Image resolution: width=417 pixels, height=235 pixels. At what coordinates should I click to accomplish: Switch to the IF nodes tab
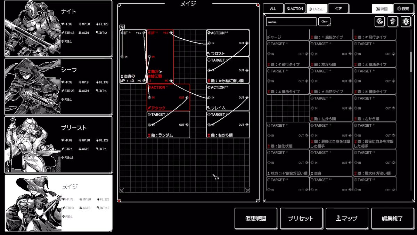point(338,9)
